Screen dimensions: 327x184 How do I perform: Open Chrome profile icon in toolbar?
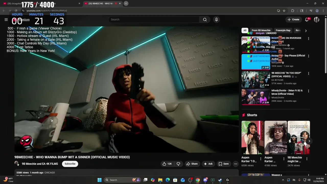pyautogui.click(x=317, y=11)
